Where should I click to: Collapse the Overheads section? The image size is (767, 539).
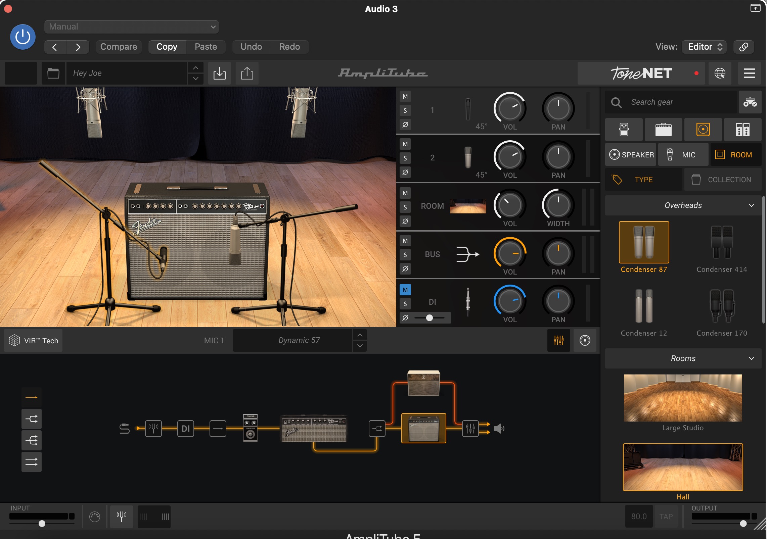(683, 205)
